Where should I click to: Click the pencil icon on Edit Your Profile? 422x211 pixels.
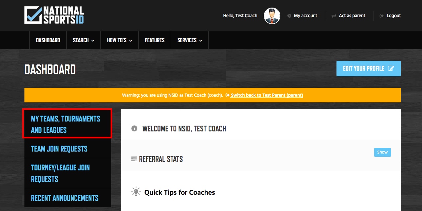click(391, 68)
